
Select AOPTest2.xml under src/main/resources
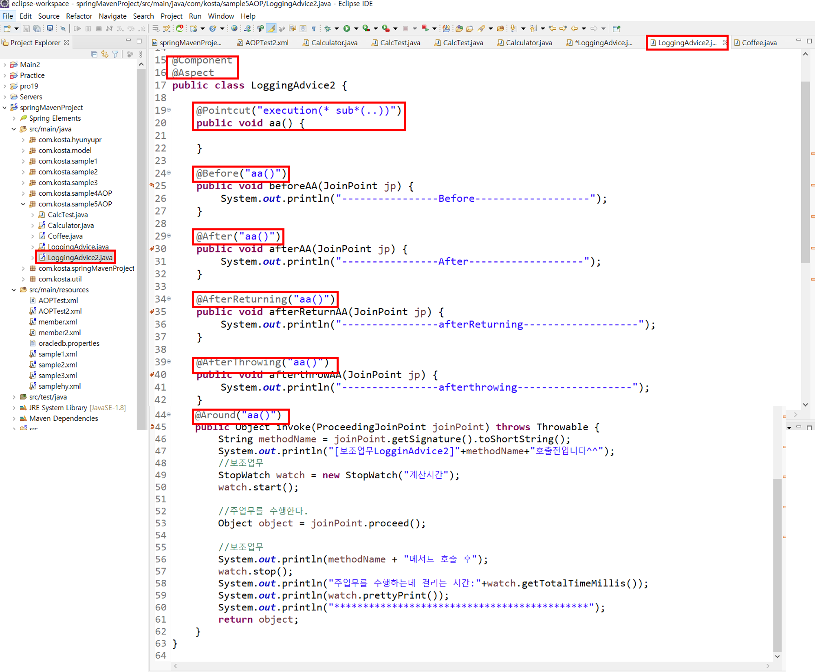coord(60,311)
